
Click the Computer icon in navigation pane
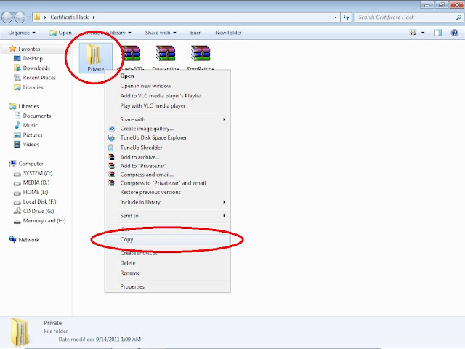click(12, 164)
